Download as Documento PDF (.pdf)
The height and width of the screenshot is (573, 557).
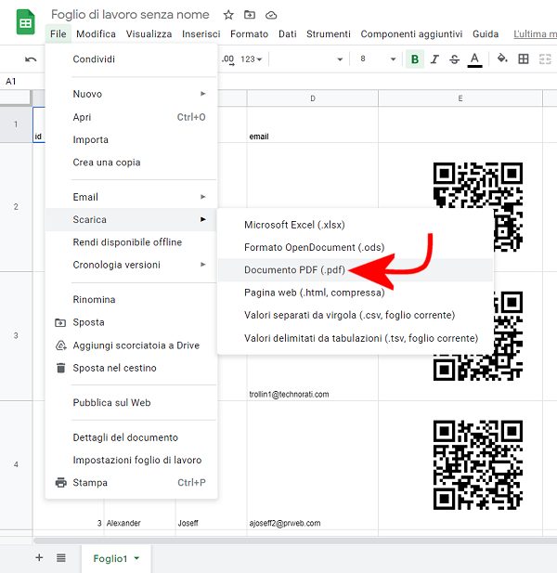(355, 269)
